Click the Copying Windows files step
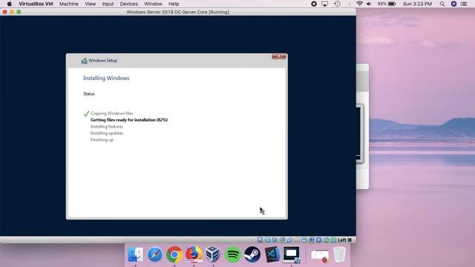 pos(111,113)
